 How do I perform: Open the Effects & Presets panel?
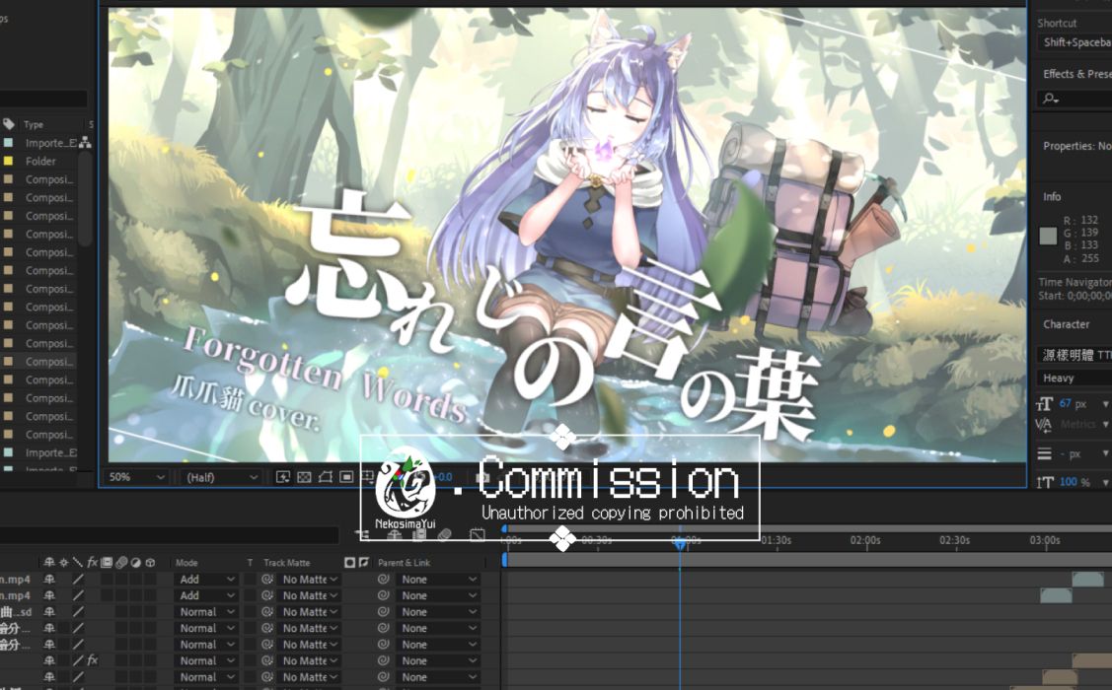(x=1076, y=74)
